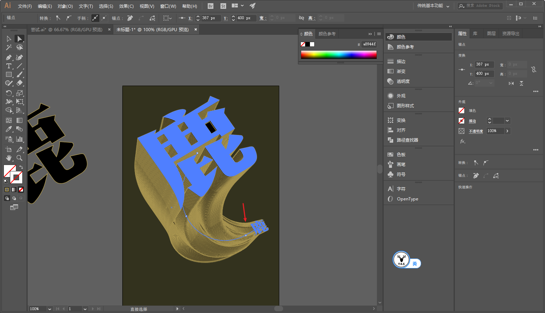Image resolution: width=545 pixels, height=313 pixels.
Task: Select the Scale tool
Action: pos(19,93)
